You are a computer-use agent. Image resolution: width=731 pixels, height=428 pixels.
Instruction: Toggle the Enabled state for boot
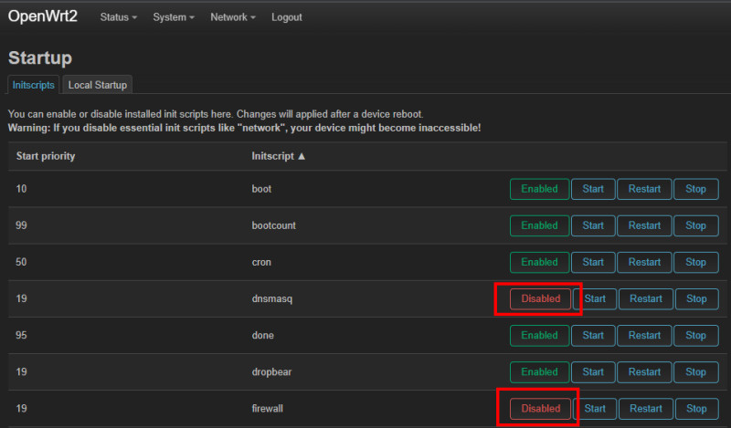point(539,189)
